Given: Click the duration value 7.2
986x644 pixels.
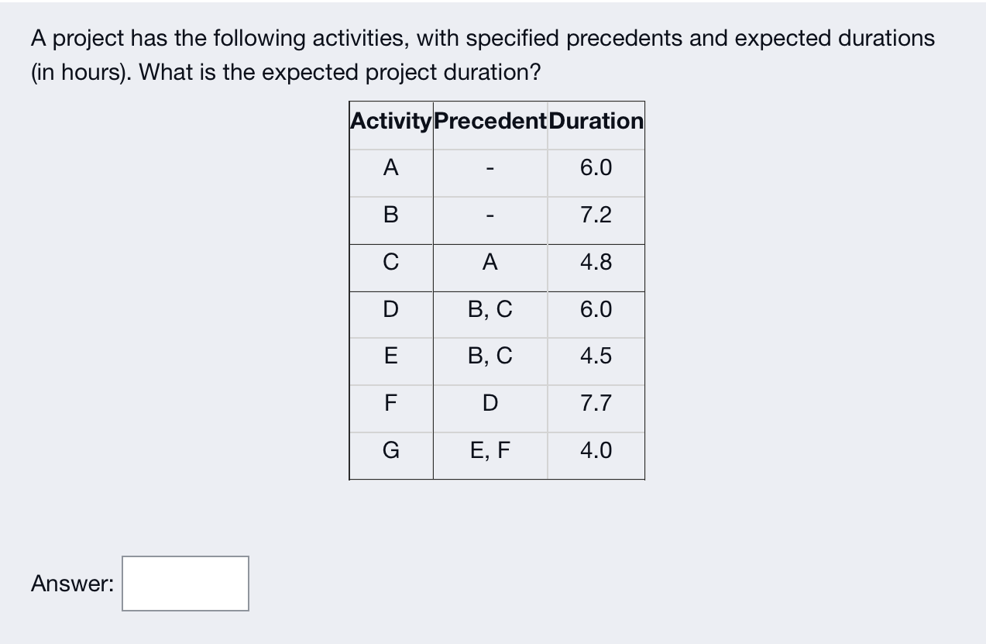Looking at the screenshot, I should tap(595, 215).
